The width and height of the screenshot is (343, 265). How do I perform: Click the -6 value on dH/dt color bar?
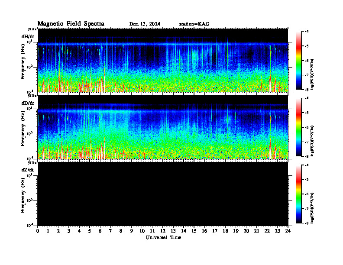tap(307, 61)
